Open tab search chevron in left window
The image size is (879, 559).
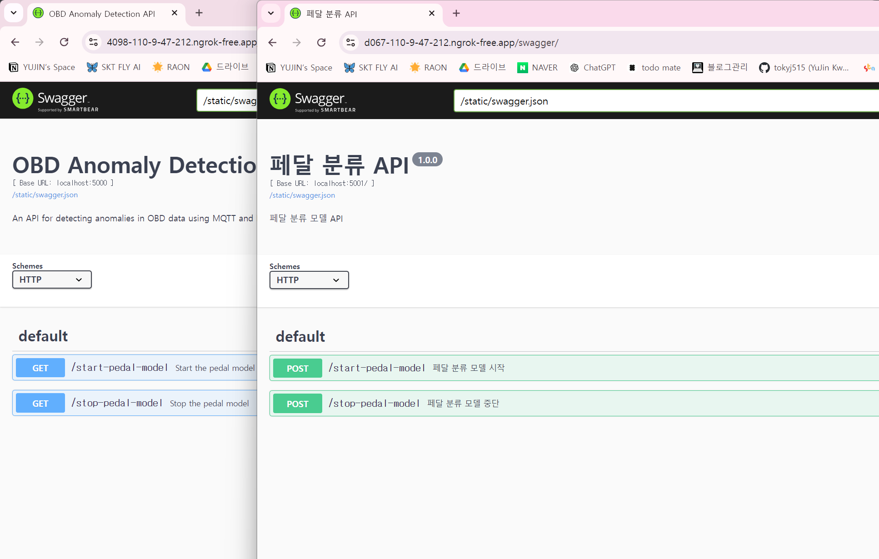click(14, 13)
